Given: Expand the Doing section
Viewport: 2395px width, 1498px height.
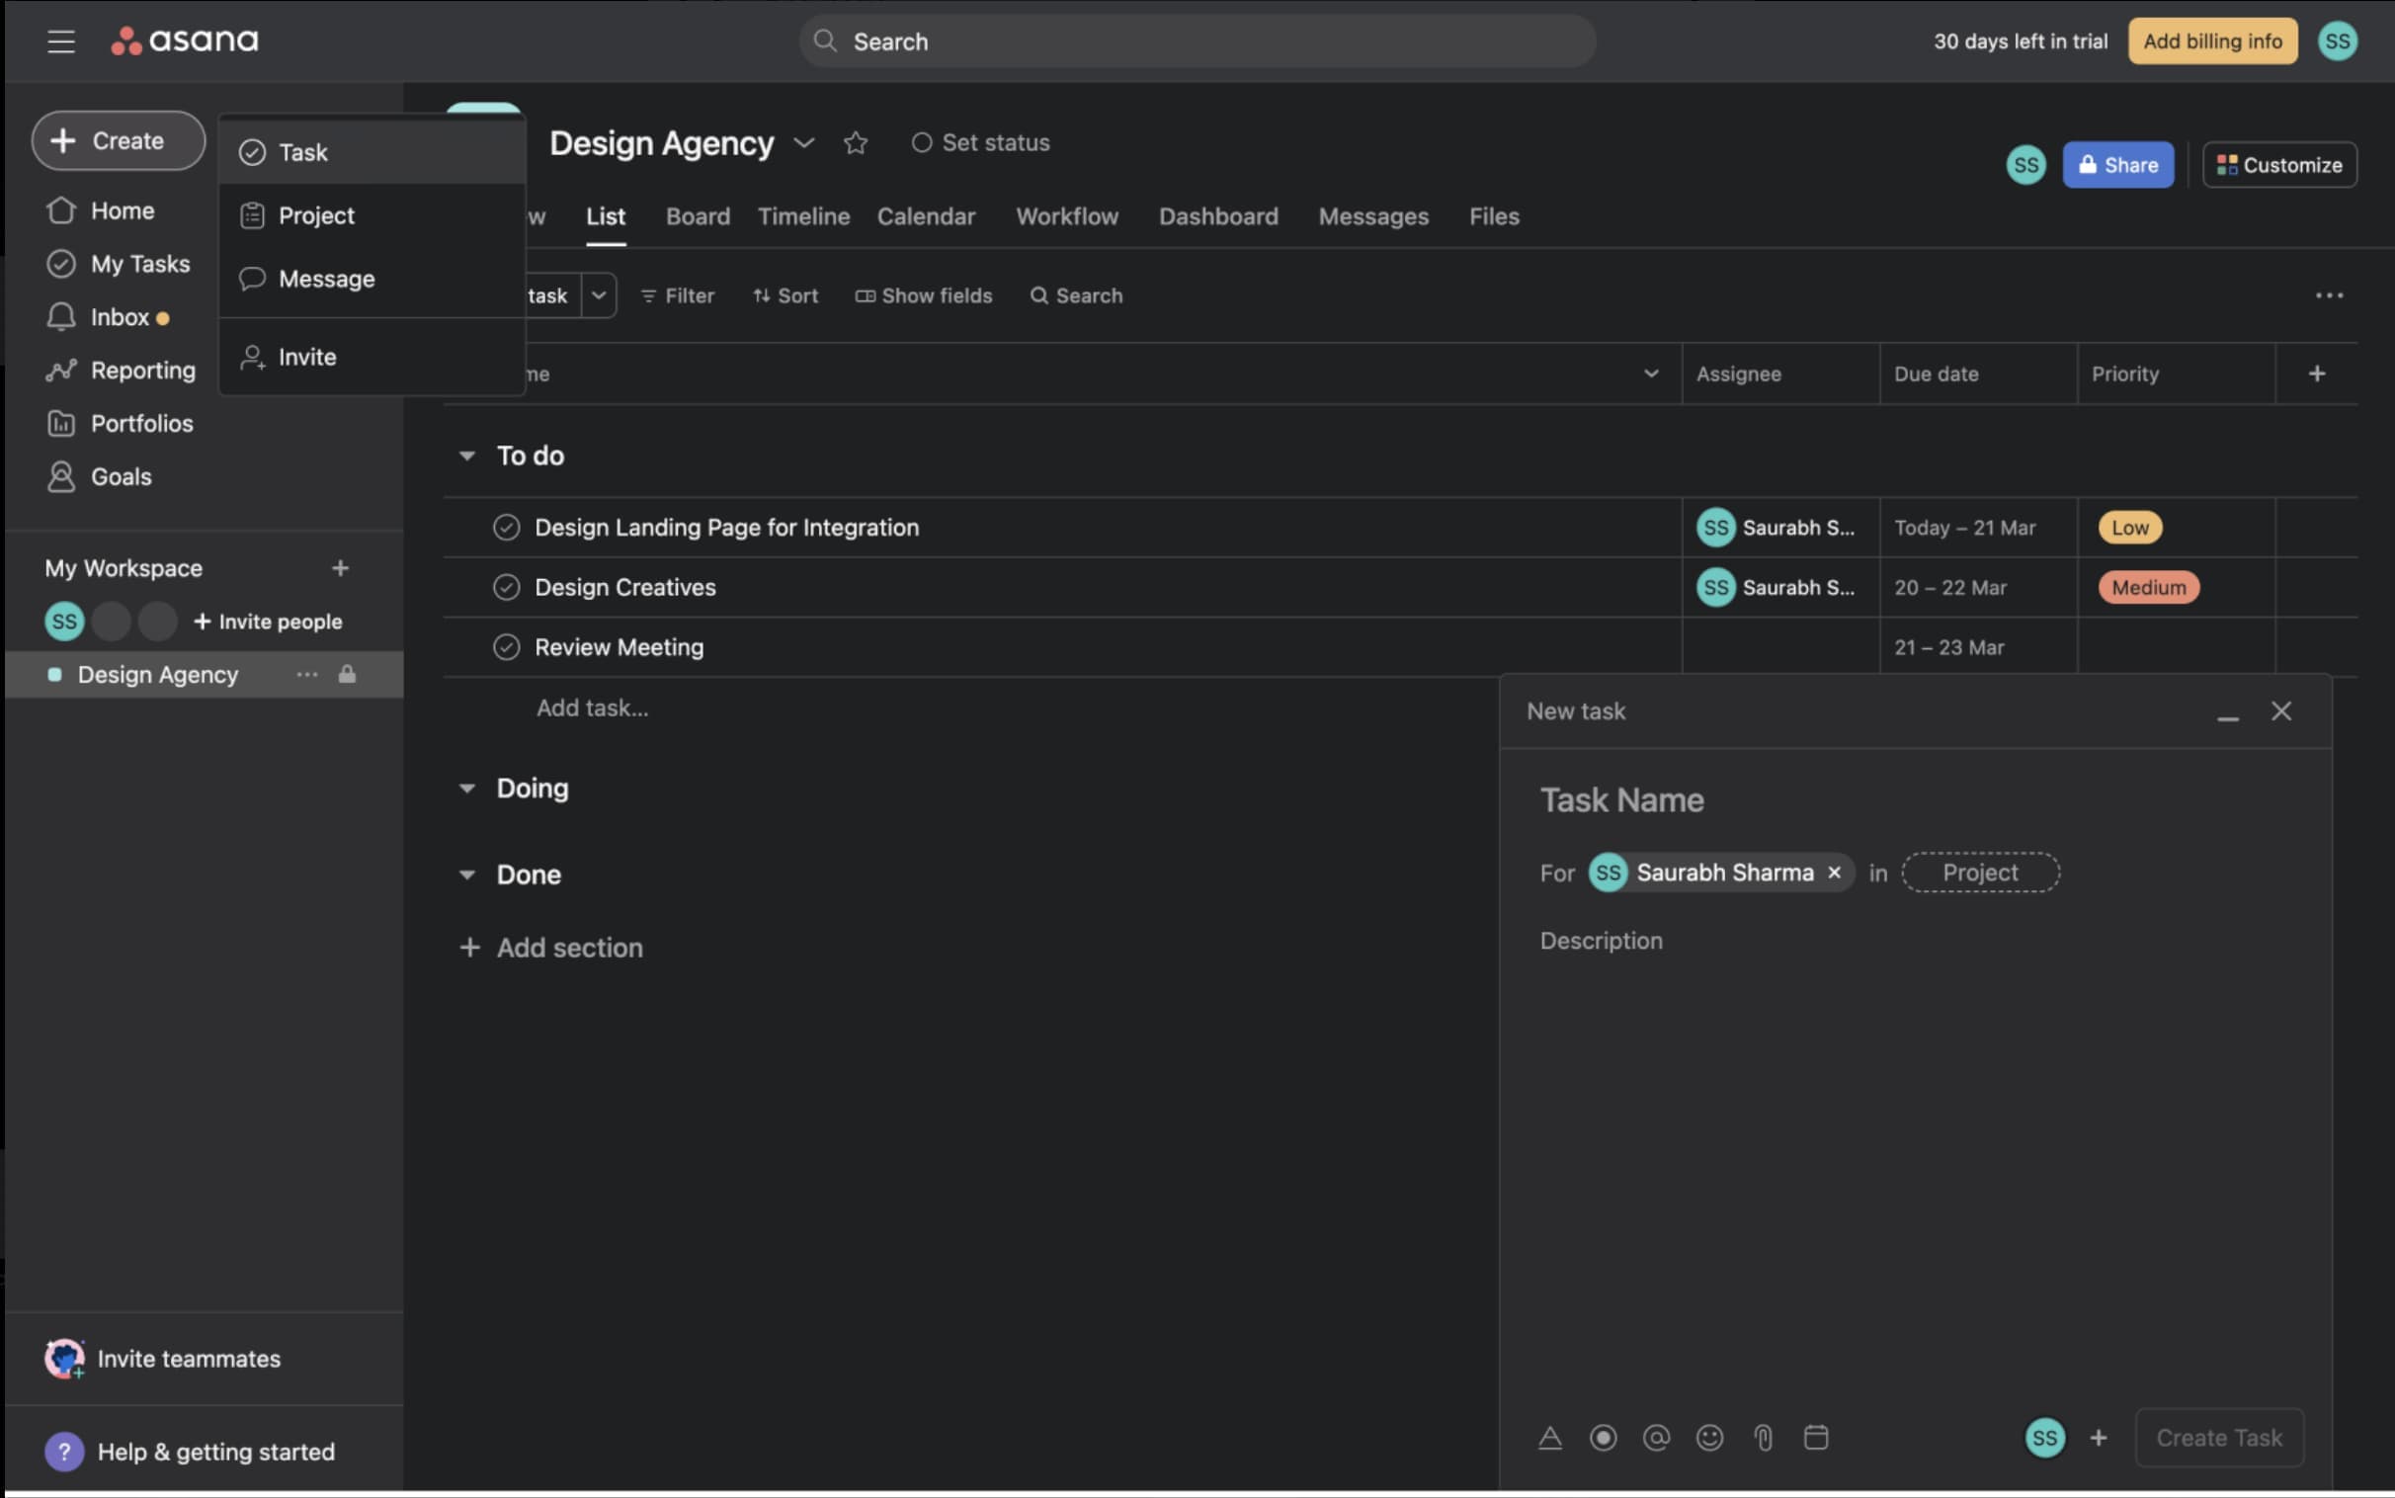Looking at the screenshot, I should tap(467, 788).
